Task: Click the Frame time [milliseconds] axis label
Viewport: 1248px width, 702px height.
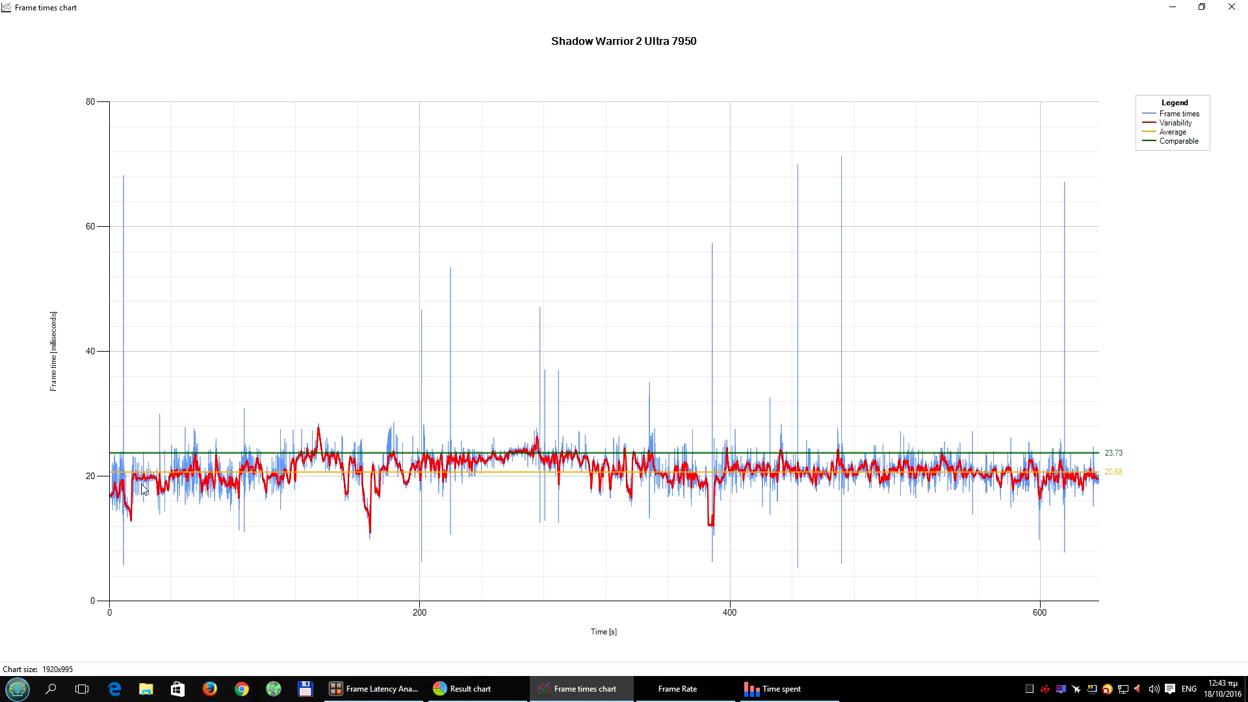Action: click(x=53, y=351)
